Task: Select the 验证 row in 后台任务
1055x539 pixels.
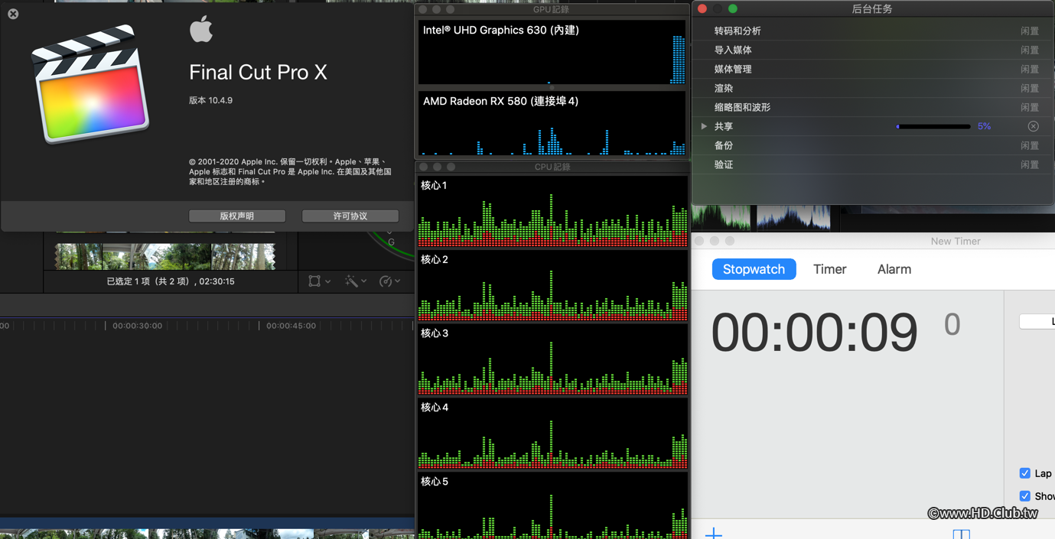Action: 872,164
